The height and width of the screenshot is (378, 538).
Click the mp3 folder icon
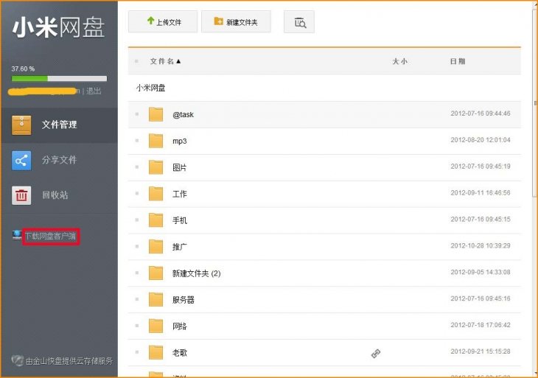tap(156, 141)
